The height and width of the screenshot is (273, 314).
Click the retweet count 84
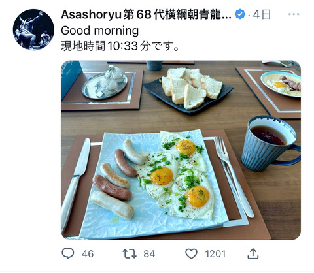click(149, 254)
